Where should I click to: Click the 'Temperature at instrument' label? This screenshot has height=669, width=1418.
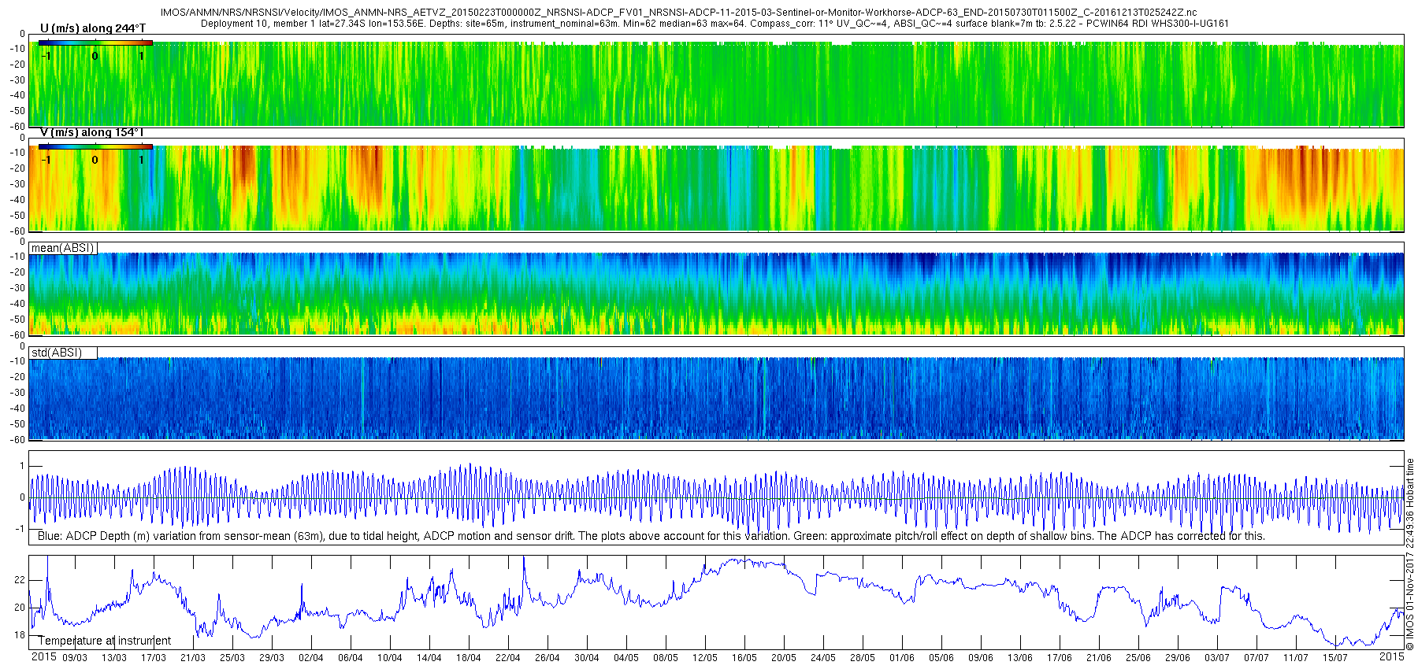105,641
